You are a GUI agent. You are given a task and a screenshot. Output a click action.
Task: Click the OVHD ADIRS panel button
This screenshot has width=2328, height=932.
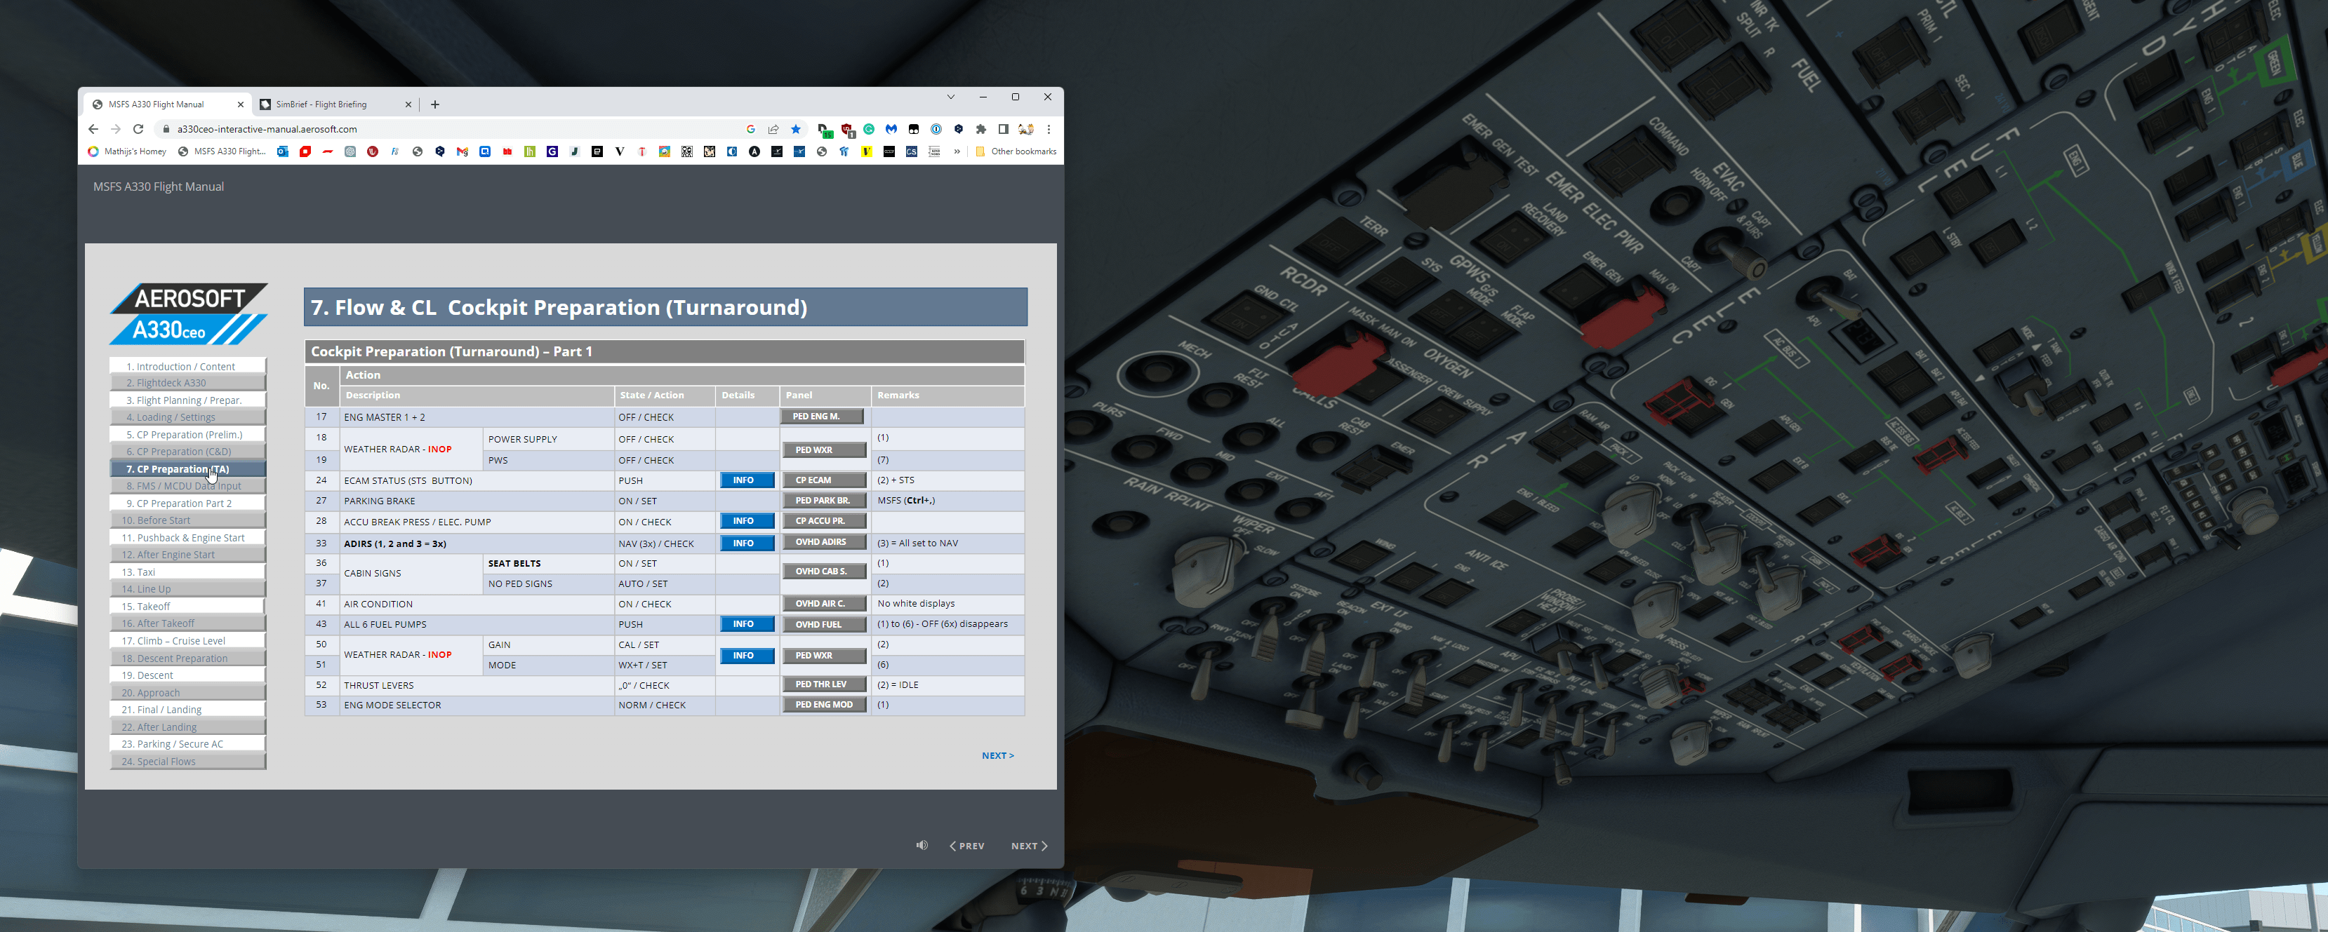(823, 543)
